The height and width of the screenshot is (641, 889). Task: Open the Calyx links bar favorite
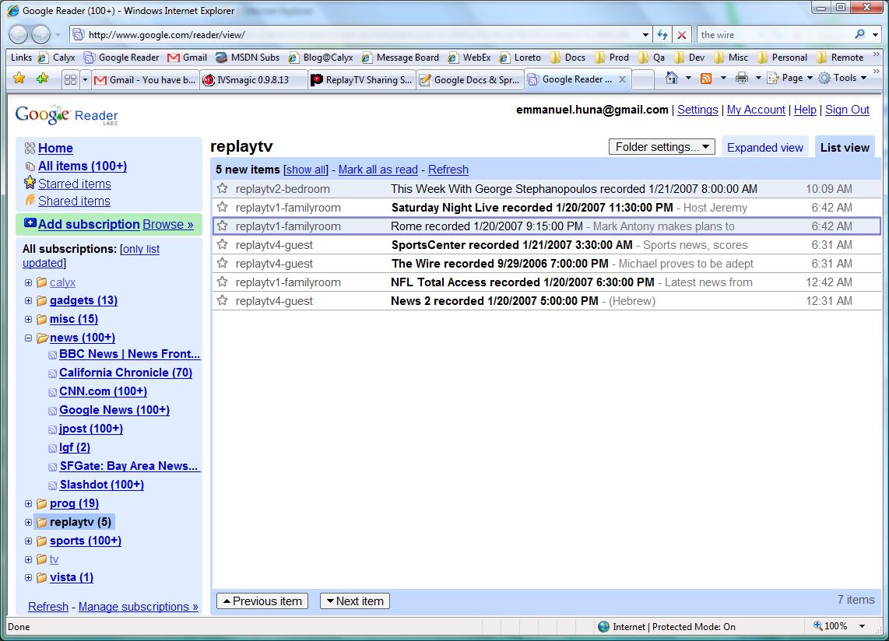pyautogui.click(x=57, y=58)
